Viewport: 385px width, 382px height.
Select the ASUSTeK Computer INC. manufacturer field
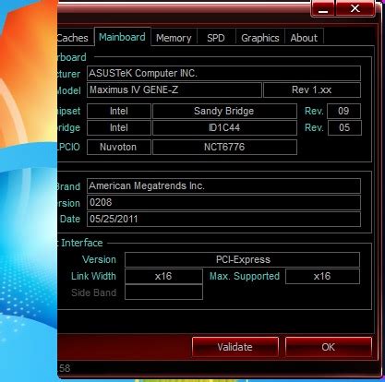point(223,73)
